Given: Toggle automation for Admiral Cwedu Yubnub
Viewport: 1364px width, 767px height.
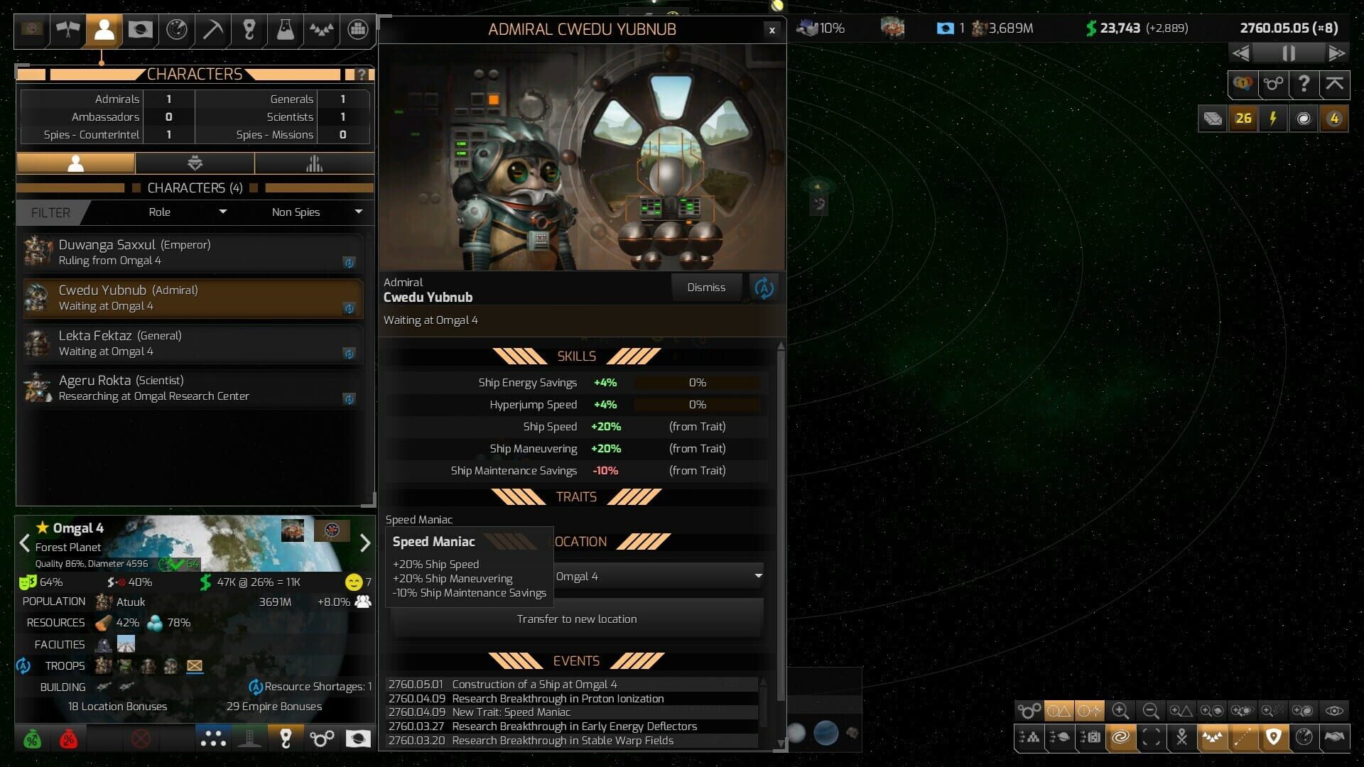Looking at the screenshot, I should tap(764, 287).
